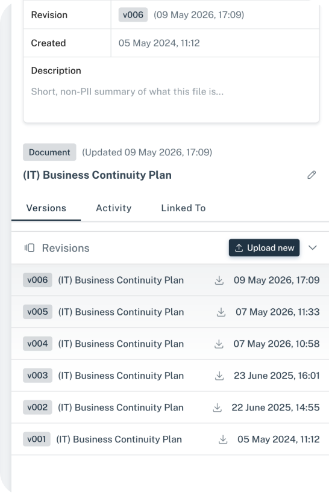Click the Revisions panel icon
The height and width of the screenshot is (496, 329).
point(30,248)
